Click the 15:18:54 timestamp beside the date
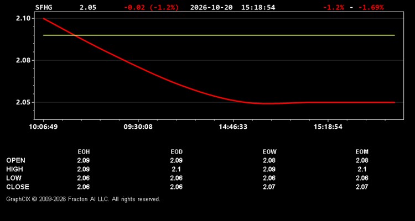This screenshot has height=221, width=415. (x=258, y=7)
